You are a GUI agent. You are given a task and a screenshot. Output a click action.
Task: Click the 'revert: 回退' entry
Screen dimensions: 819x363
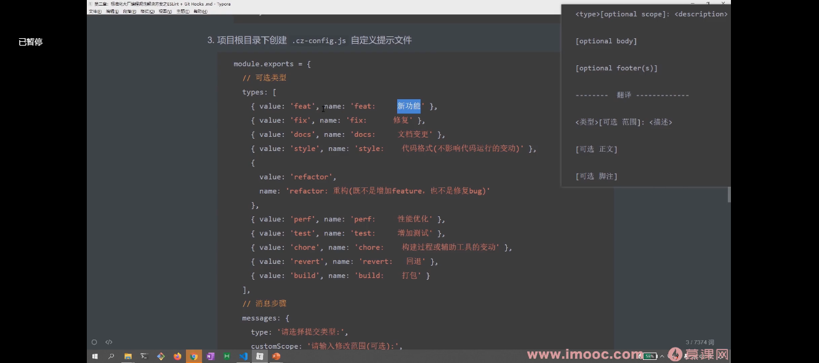tap(344, 262)
